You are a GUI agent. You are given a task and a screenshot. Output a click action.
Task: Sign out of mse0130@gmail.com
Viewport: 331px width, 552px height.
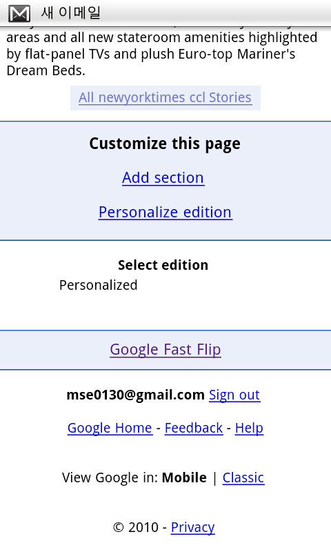(x=234, y=395)
